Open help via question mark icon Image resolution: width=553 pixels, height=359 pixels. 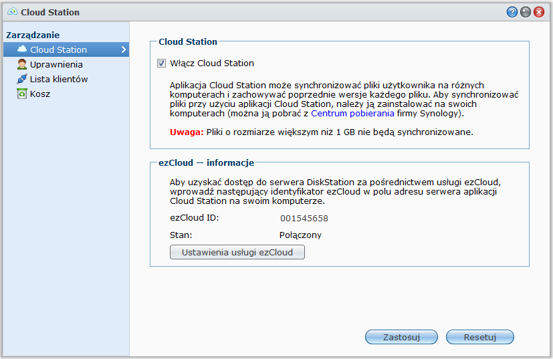pyautogui.click(x=512, y=12)
